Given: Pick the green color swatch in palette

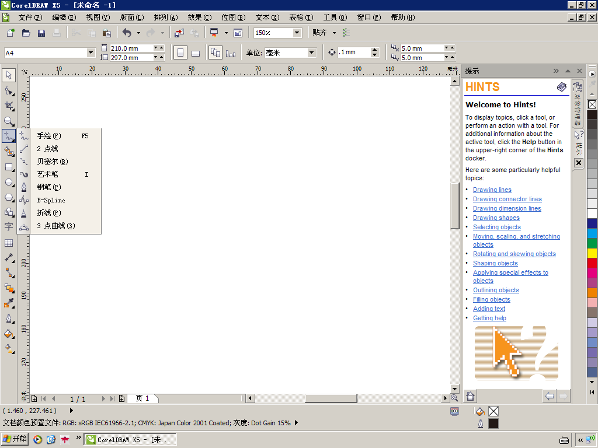Looking at the screenshot, I should (592, 243).
